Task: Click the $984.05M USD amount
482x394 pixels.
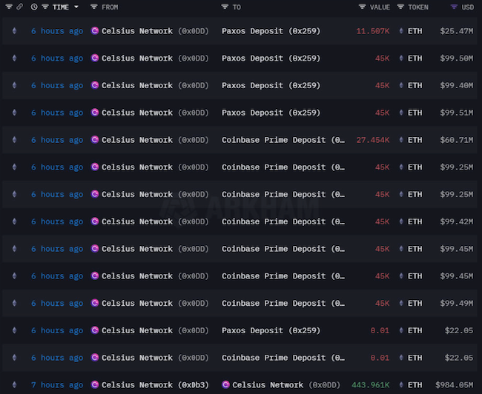Action: [x=455, y=385]
